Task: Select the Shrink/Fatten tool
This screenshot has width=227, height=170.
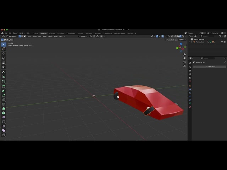Action: point(4,126)
